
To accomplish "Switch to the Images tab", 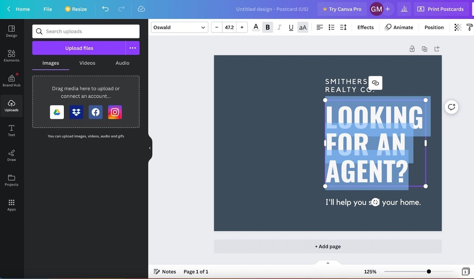I will pyautogui.click(x=50, y=63).
